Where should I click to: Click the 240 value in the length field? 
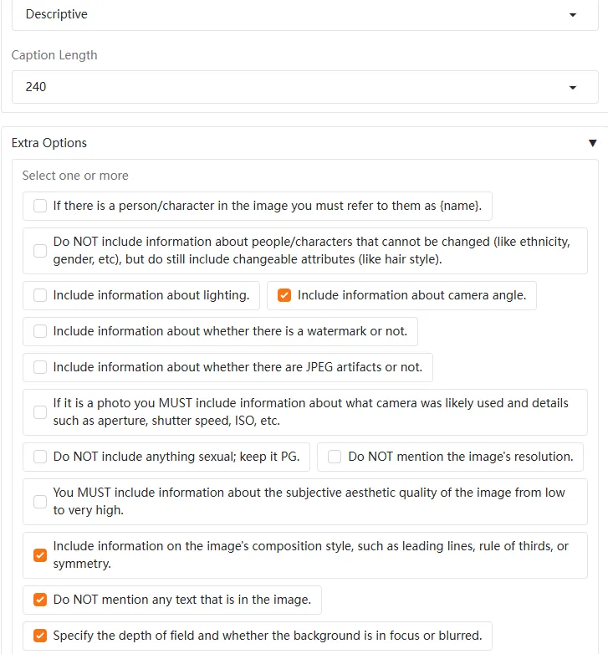pos(36,87)
